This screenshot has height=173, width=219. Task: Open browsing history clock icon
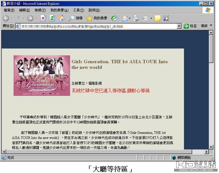click(x=114, y=18)
